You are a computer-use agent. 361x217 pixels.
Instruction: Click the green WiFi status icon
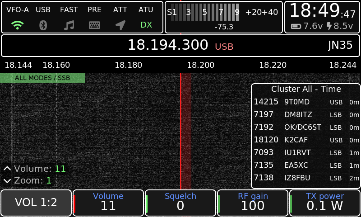(x=18, y=25)
